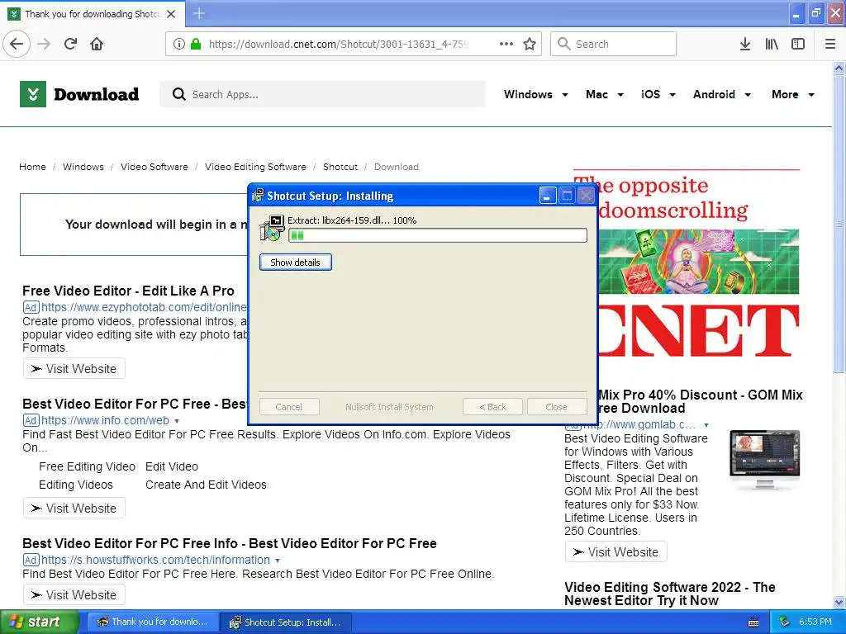Visit Website for Free Video Editor ad

pyautogui.click(x=74, y=369)
